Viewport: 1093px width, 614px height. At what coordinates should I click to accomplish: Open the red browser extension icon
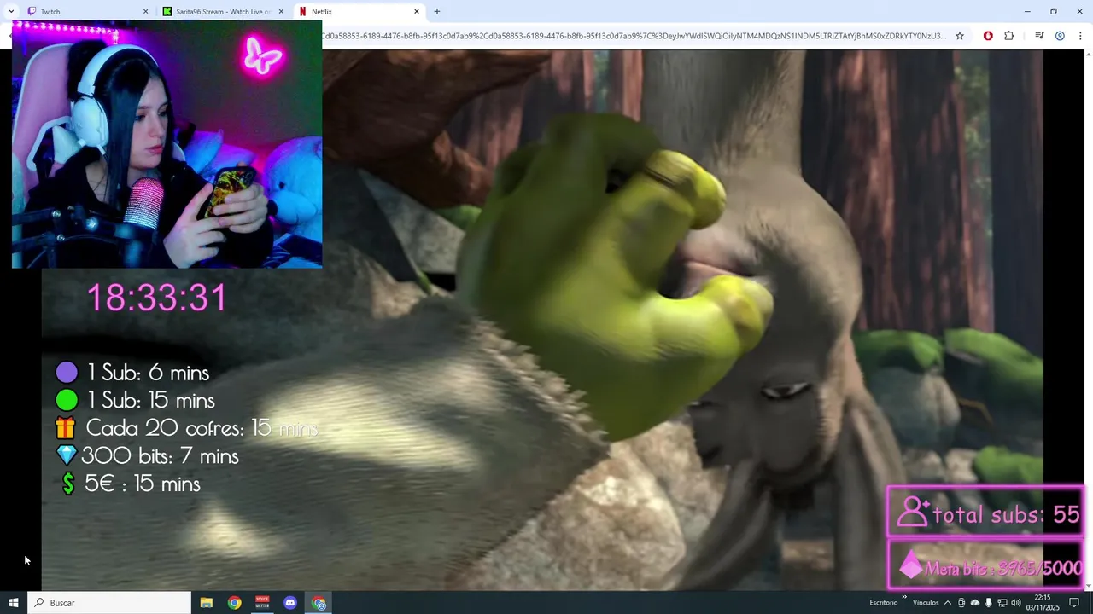[988, 36]
